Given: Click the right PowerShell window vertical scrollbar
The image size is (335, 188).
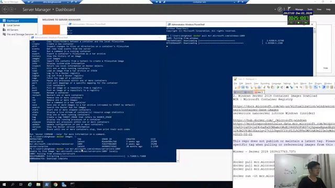Looking at the screenshot, I should pos(314,51).
